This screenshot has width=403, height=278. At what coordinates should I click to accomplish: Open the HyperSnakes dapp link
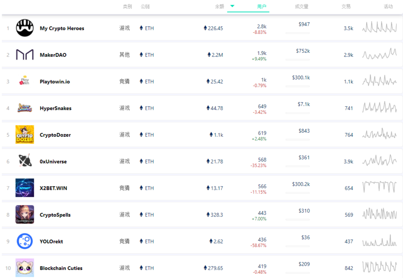coord(55,108)
